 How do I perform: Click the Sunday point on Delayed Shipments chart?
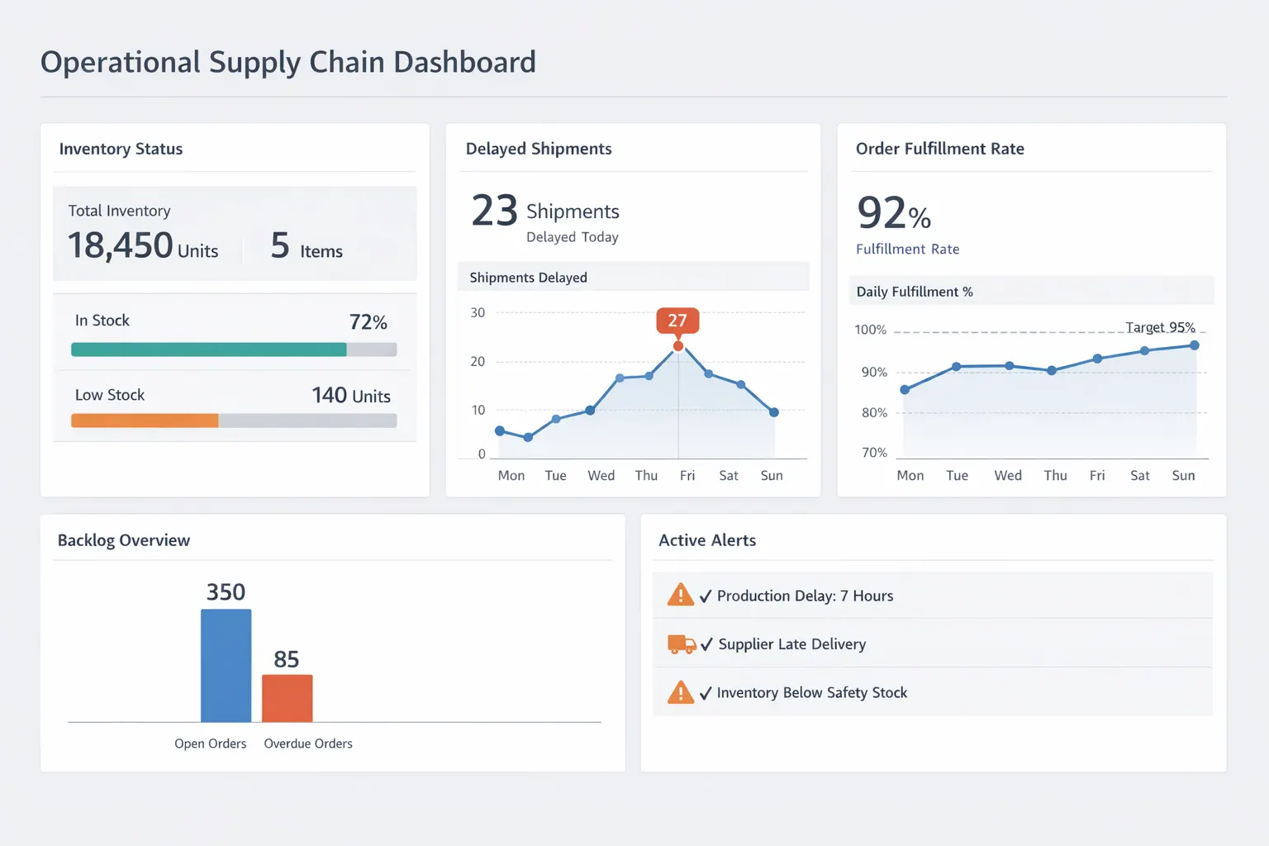click(772, 412)
